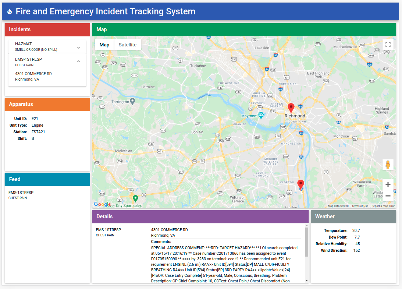Click the Details scrollbar down arrow
This screenshot has height=289, width=402.
coord(307,281)
